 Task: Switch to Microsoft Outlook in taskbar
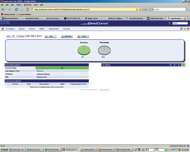pyautogui.click(x=53, y=150)
